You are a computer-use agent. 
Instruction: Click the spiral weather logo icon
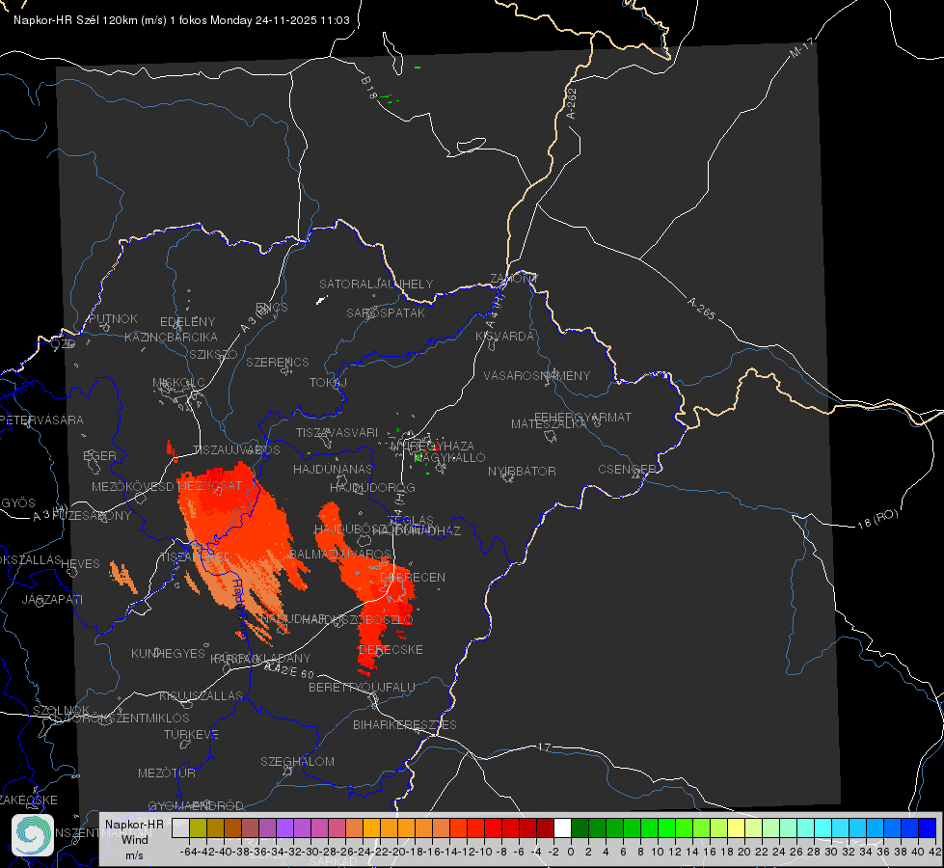[33, 835]
